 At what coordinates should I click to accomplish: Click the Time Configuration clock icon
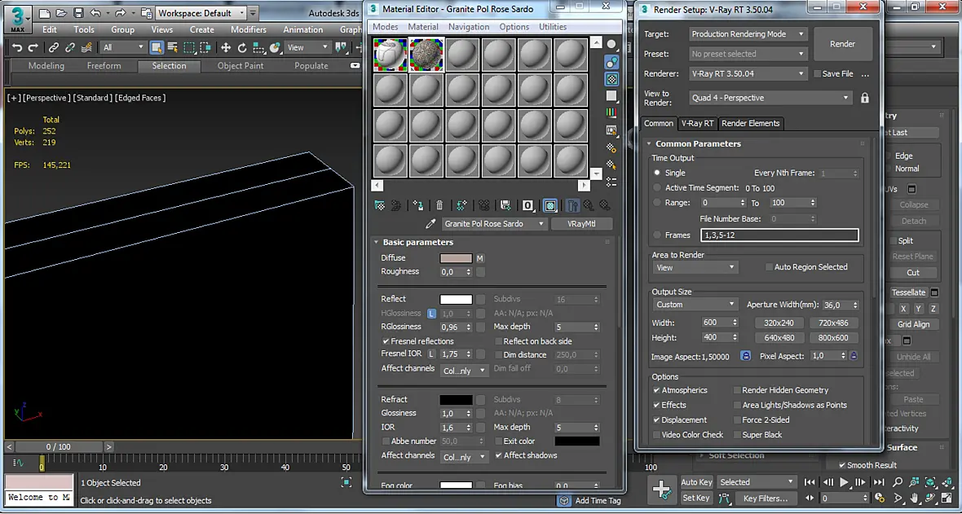tap(880, 498)
